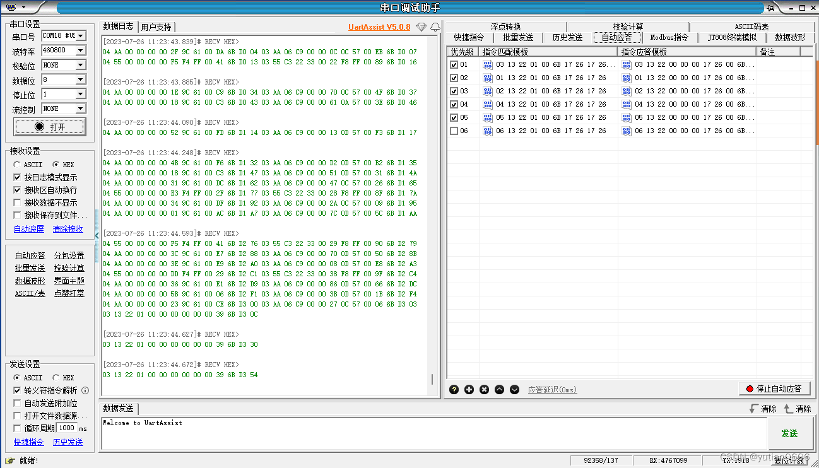Select HEX send mode radio button
This screenshot has width=819, height=468.
(56, 378)
